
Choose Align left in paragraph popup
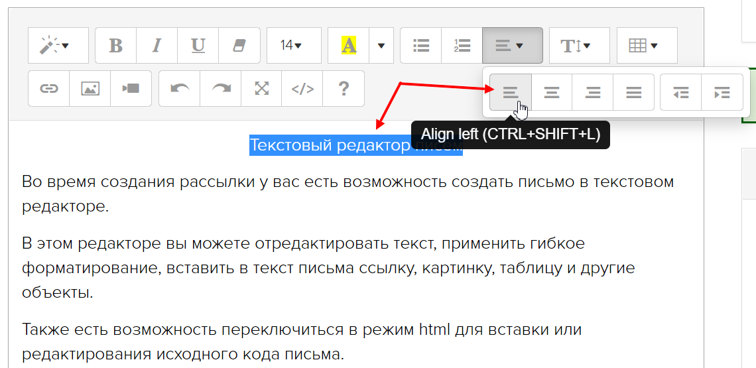pos(510,93)
